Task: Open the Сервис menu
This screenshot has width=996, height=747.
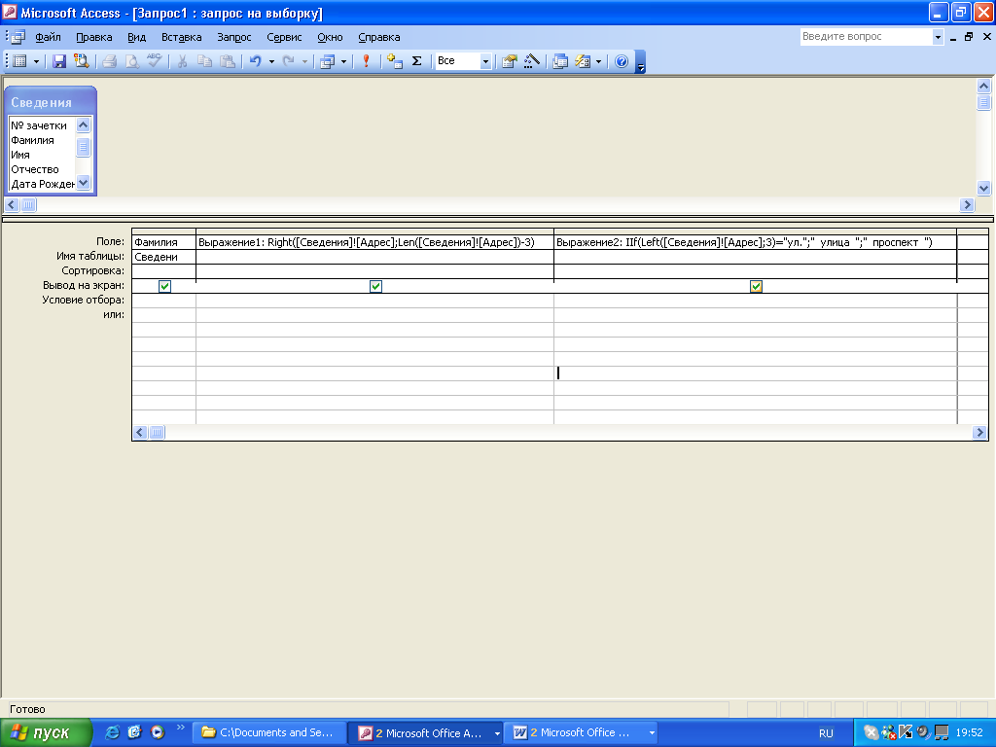Action: pyautogui.click(x=284, y=38)
